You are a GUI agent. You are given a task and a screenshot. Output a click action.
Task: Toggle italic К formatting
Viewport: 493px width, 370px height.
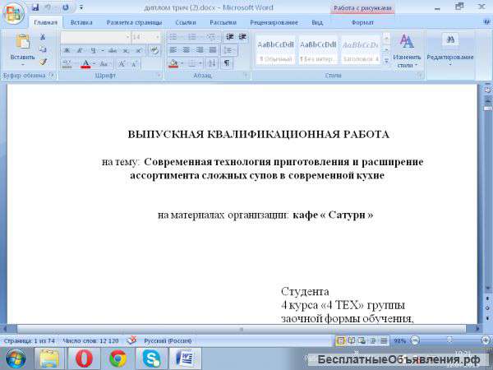point(80,51)
